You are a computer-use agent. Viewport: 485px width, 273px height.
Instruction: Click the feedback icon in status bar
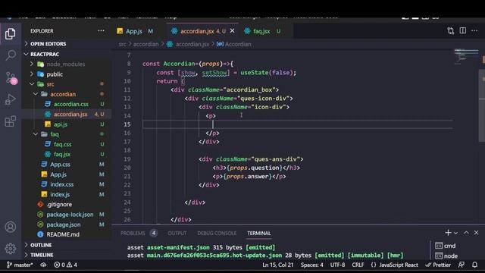tap(462, 265)
